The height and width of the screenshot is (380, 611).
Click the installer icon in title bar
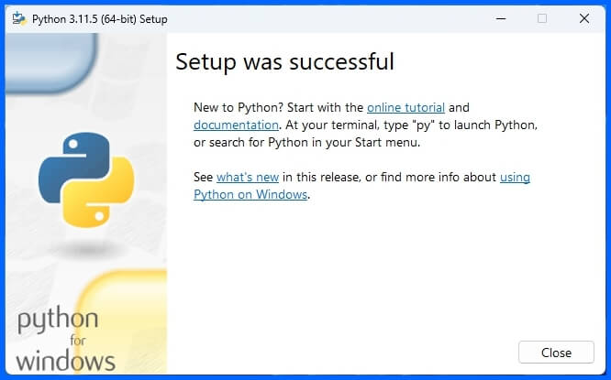click(19, 18)
